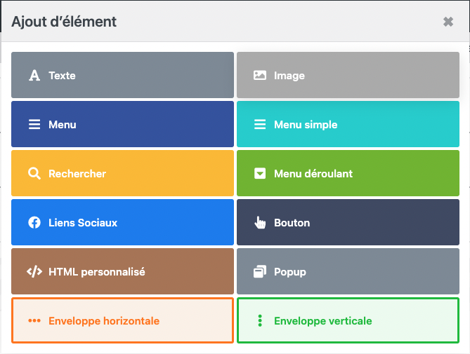Select the Menu simple label
Viewport: 470px width, 354px height.
point(306,125)
